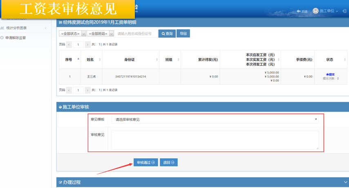
Task: Open 统计分析图表 in the sidebar
Action: pos(16,28)
